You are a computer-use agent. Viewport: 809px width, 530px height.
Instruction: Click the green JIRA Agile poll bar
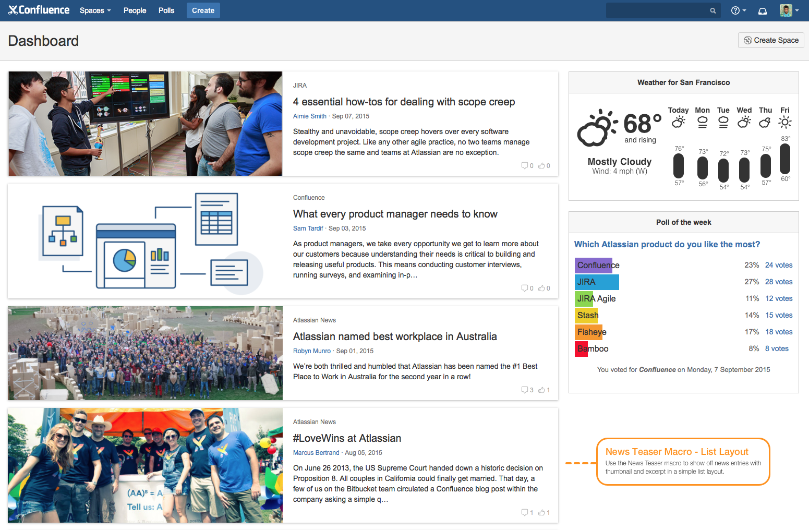(584, 298)
